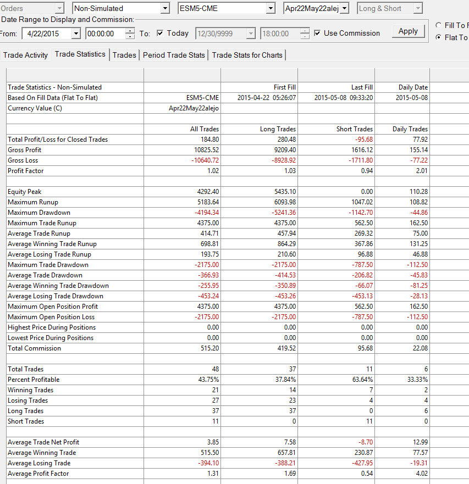Click the Percent Profitable row label
This screenshot has height=484, width=469.
34,380
